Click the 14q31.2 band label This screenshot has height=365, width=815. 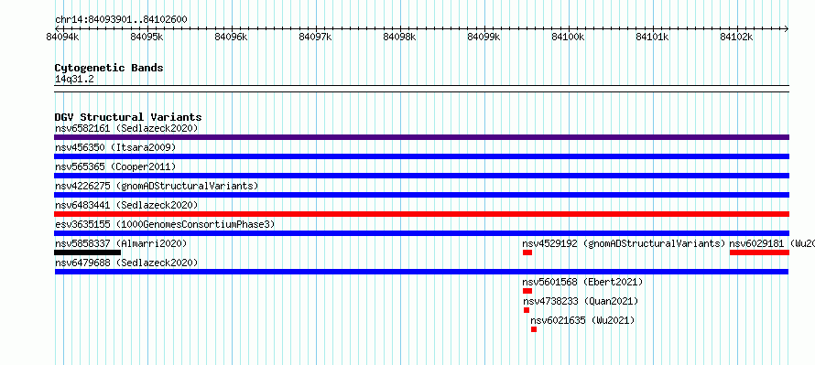click(74, 80)
